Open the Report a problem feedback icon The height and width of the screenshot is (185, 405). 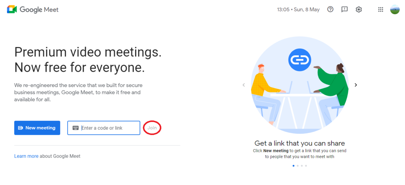344,9
